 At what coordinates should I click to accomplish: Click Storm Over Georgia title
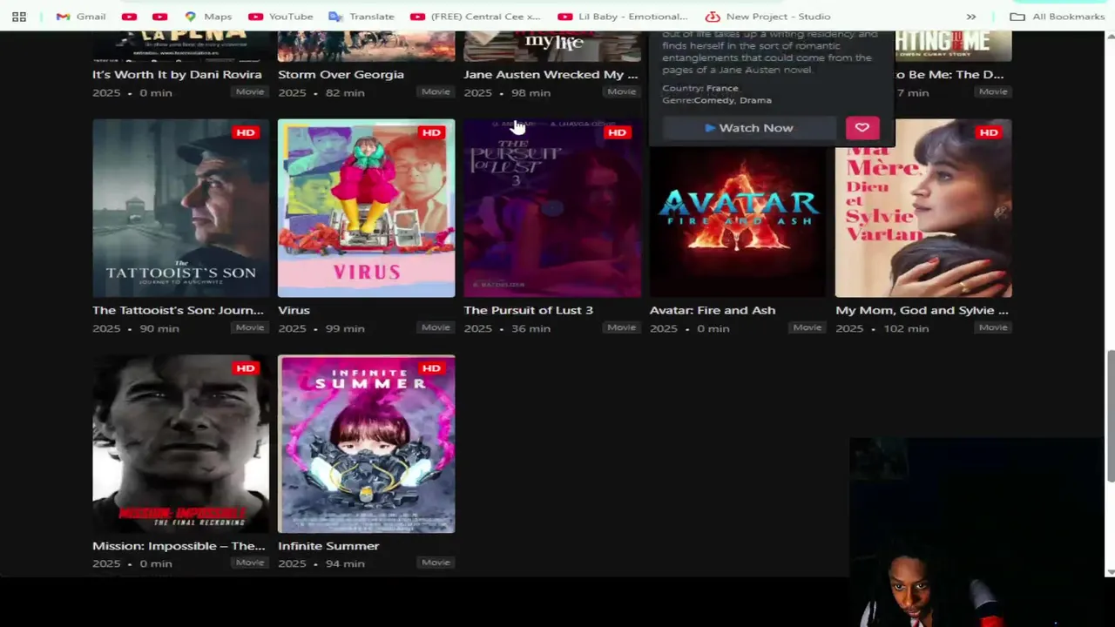pos(341,74)
